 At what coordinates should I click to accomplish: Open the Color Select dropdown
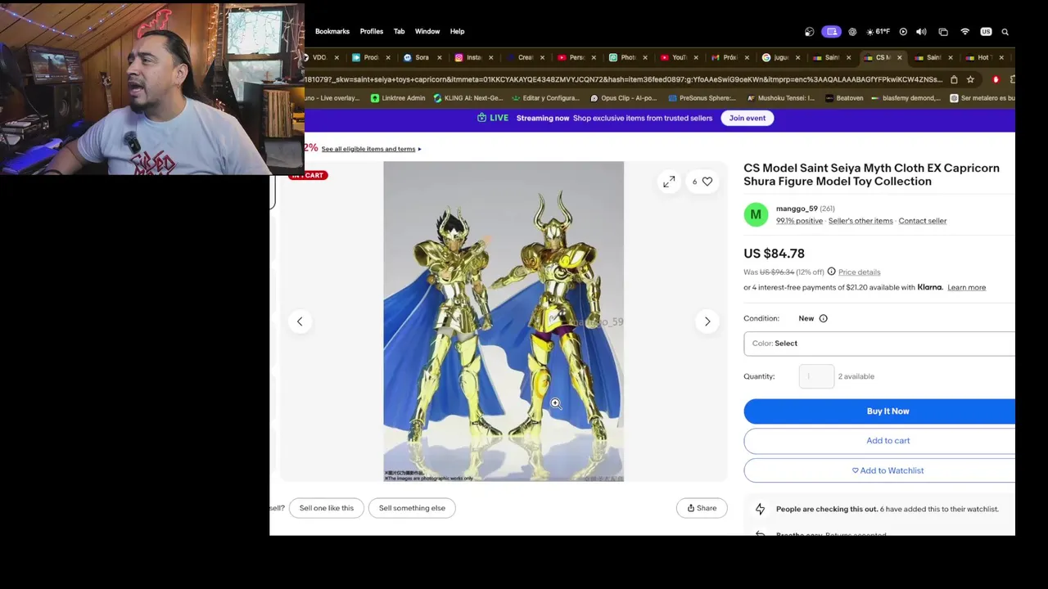tap(879, 344)
